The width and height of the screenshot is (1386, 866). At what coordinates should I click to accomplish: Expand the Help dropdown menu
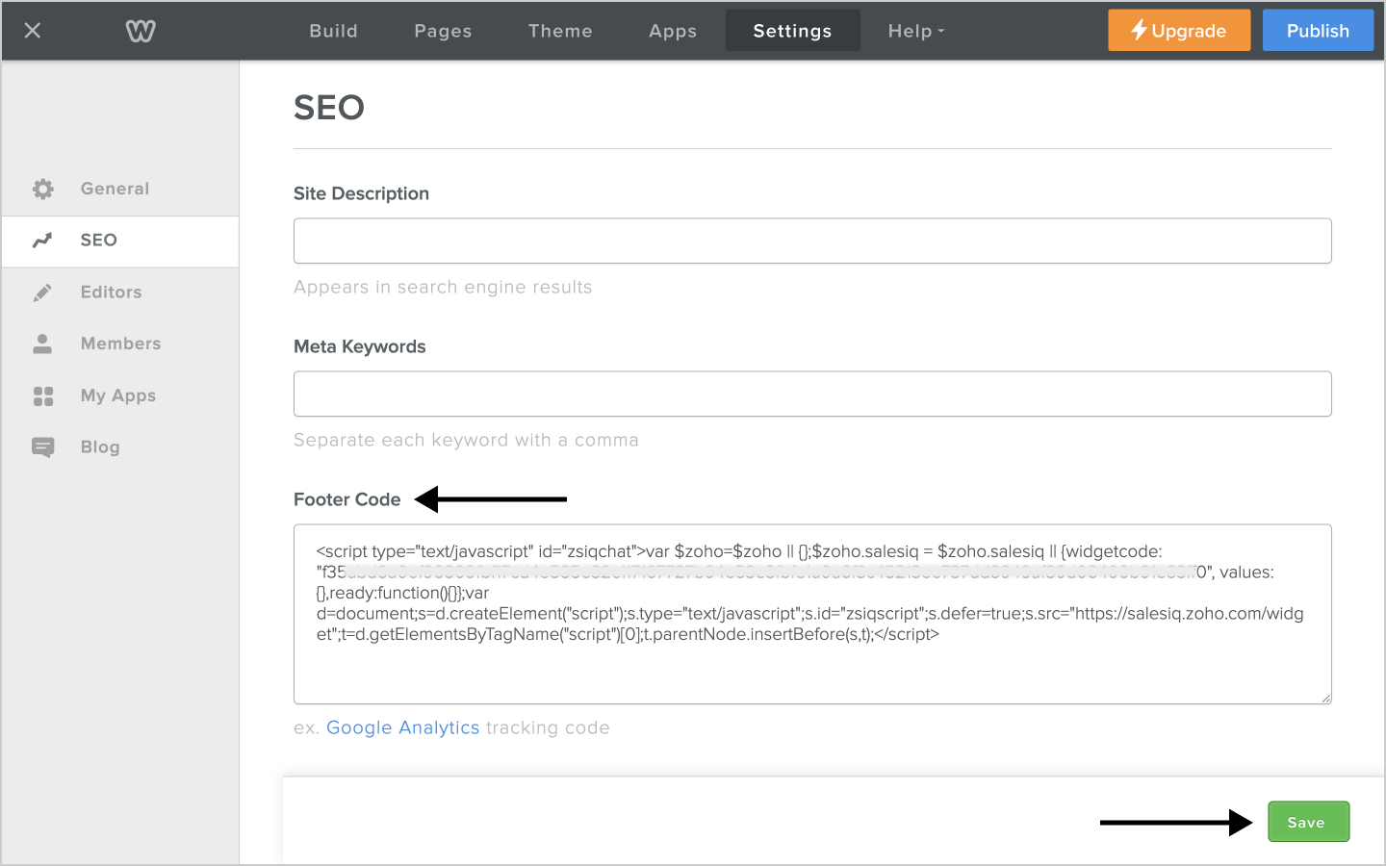click(915, 31)
